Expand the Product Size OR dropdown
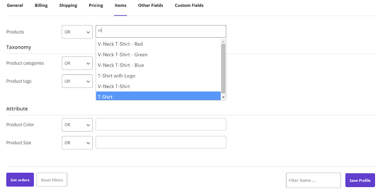Image resolution: width=385 pixels, height=195 pixels. coord(77,143)
